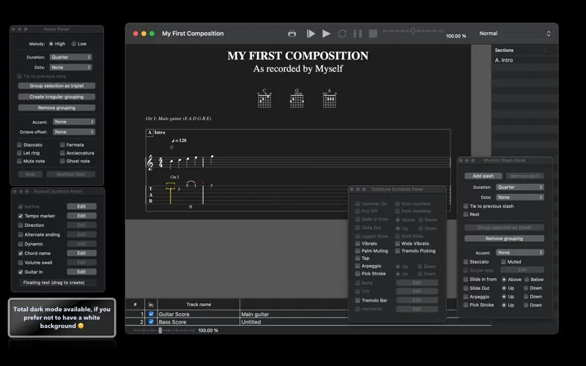
Task: Enable Direction checkbox
Action: pyautogui.click(x=21, y=225)
